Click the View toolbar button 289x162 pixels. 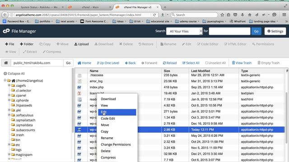click(10, 52)
